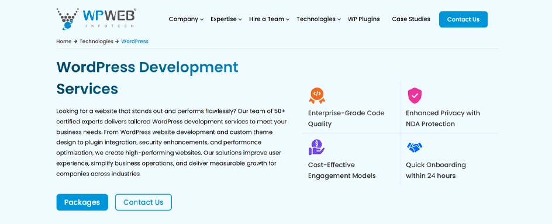Open Case Studies page

coord(411,19)
